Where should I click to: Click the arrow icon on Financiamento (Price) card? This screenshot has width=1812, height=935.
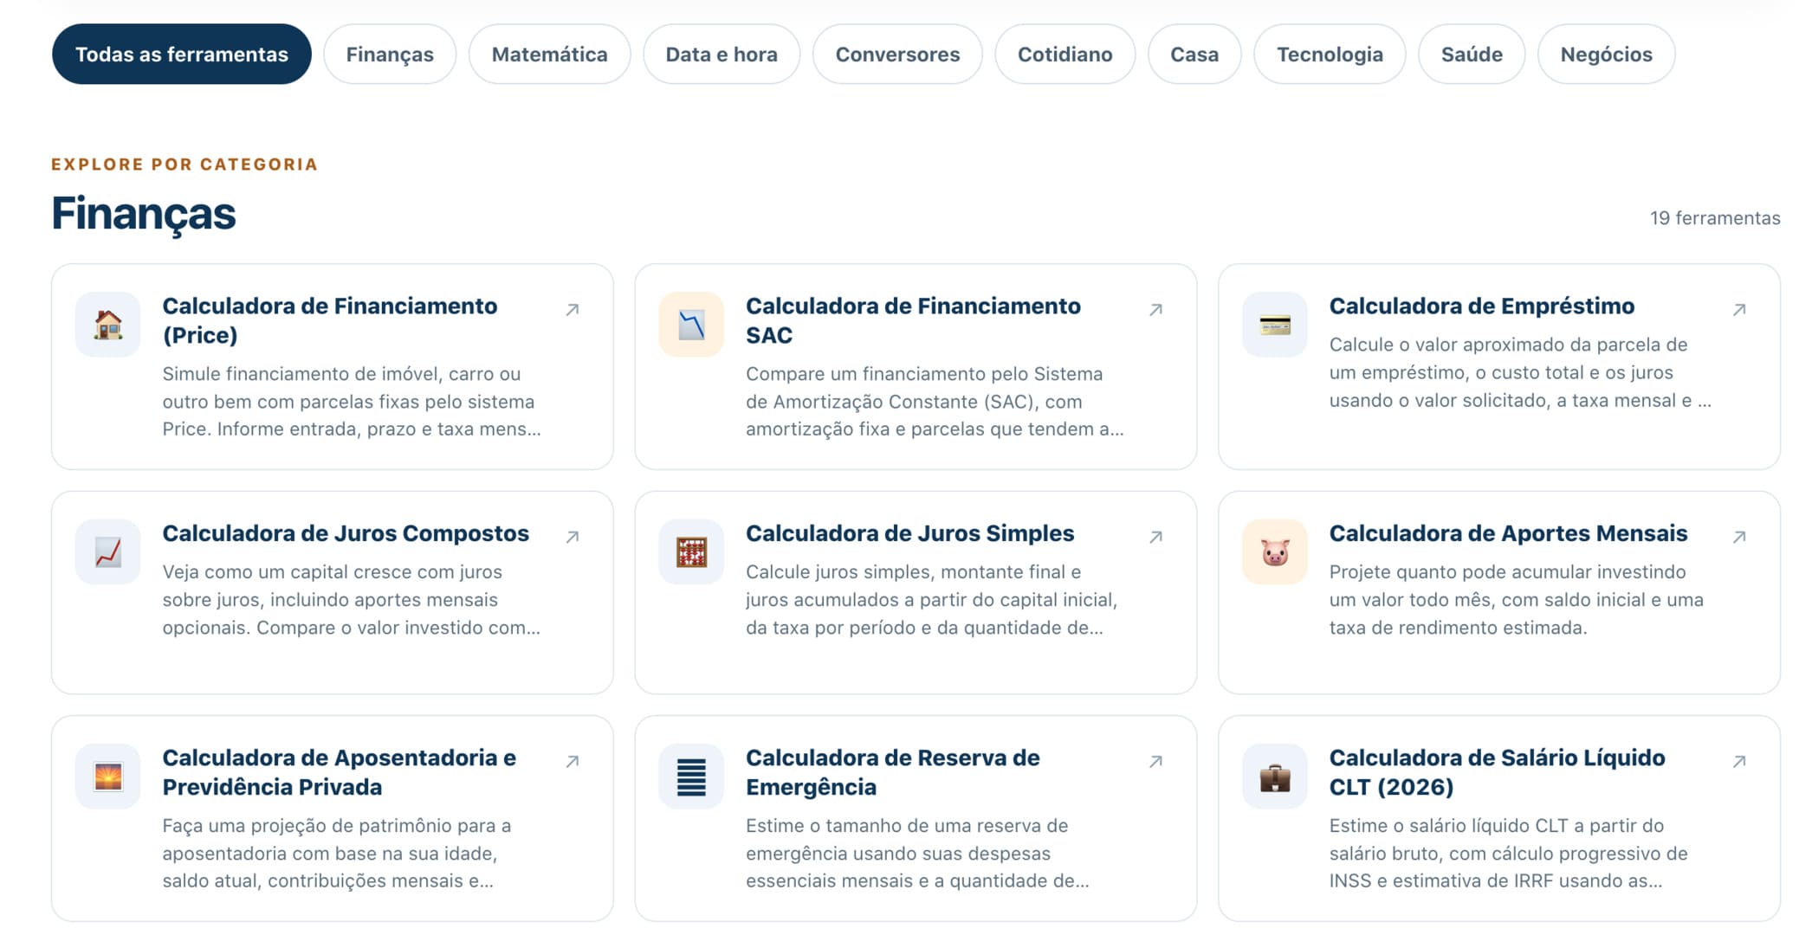[573, 309]
